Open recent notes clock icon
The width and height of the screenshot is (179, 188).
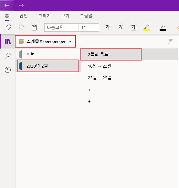pyautogui.click(x=8, y=70)
